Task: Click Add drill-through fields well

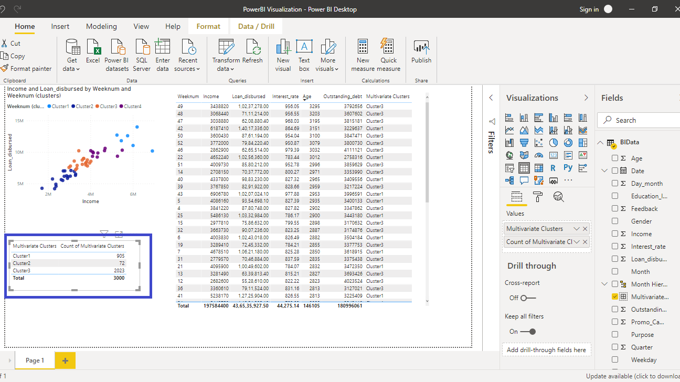Action: [x=546, y=350]
